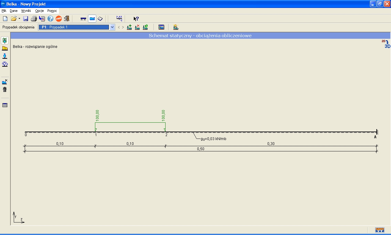Create a new project with the blank page icon

[x=5, y=19]
